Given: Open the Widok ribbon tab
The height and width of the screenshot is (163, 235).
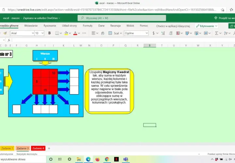Looking at the screenshot, I should (x=130, y=26).
